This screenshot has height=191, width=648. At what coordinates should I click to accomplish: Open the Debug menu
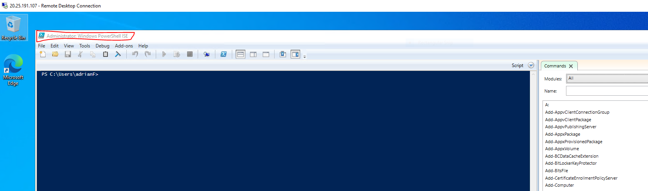[x=102, y=46]
